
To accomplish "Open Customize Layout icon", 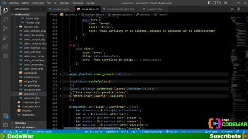I will (226, 3).
